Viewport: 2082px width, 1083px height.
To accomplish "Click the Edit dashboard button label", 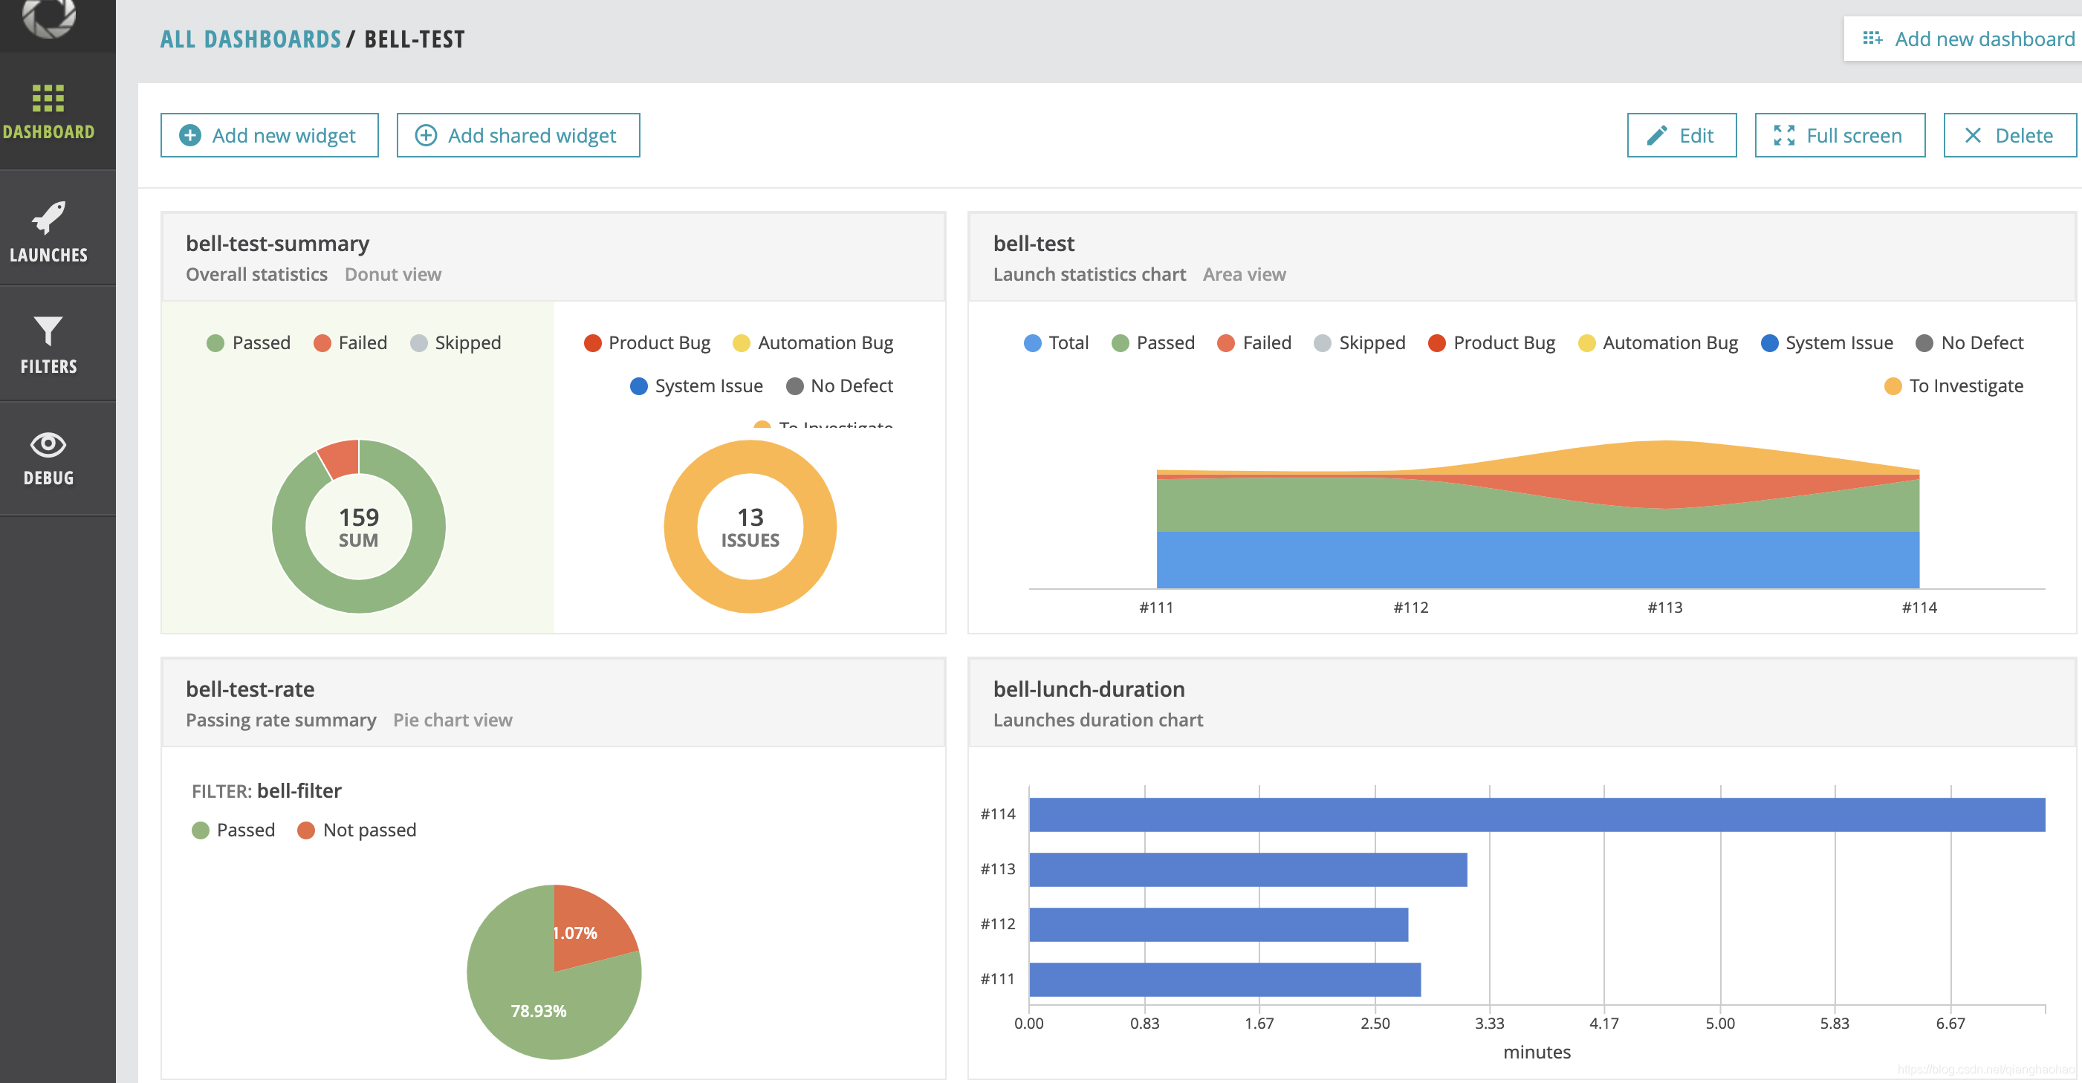I will (1696, 136).
